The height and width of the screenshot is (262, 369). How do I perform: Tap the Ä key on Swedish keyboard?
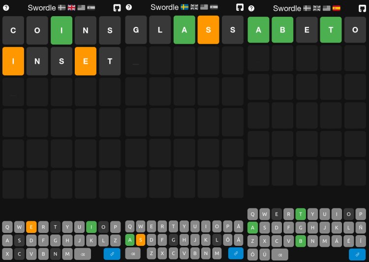(239, 240)
